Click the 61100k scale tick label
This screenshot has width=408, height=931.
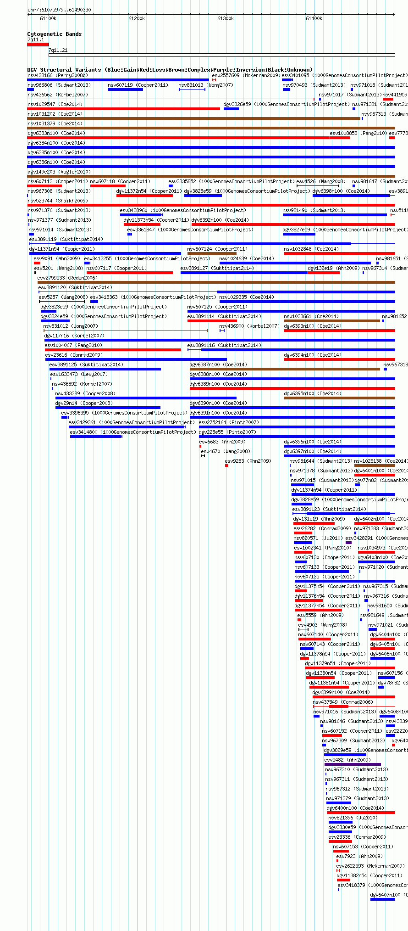point(48,18)
